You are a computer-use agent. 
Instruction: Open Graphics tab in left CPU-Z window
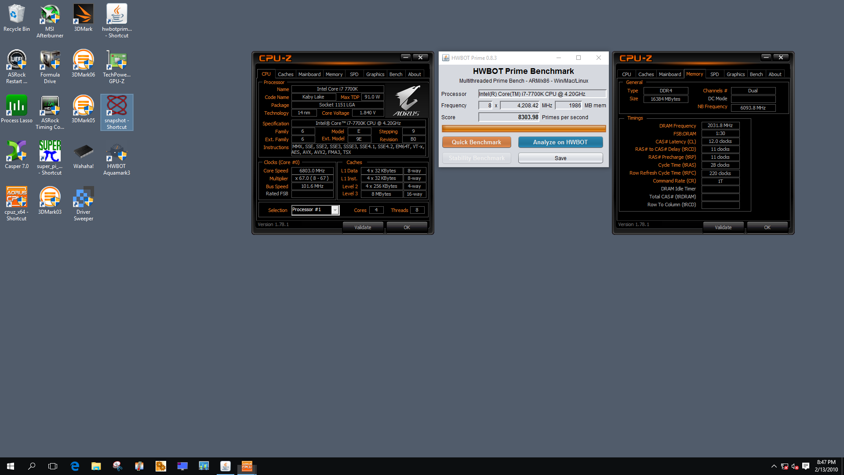(x=375, y=74)
